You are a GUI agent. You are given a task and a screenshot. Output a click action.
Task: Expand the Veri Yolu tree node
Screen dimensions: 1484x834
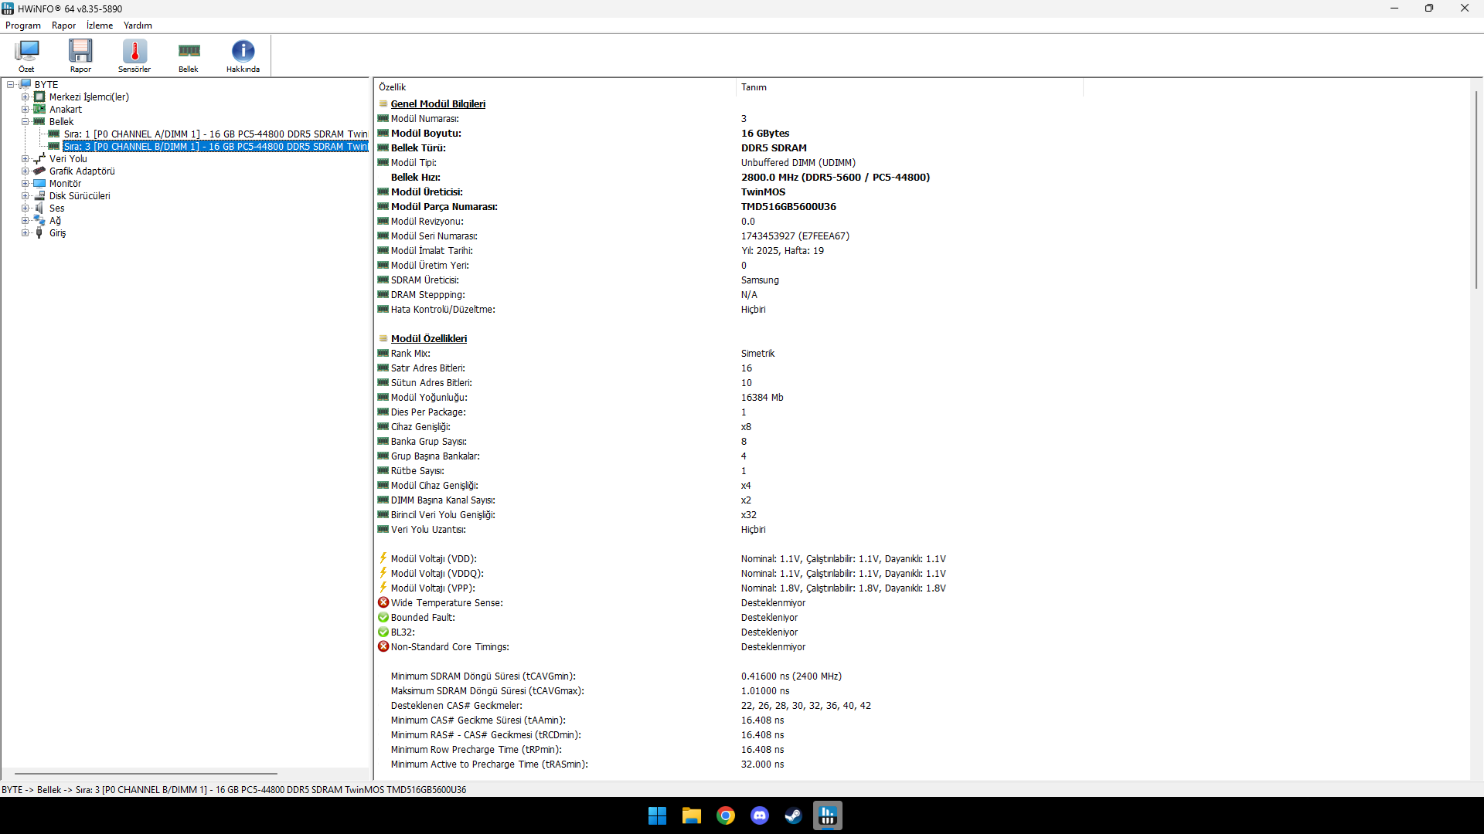[x=26, y=159]
